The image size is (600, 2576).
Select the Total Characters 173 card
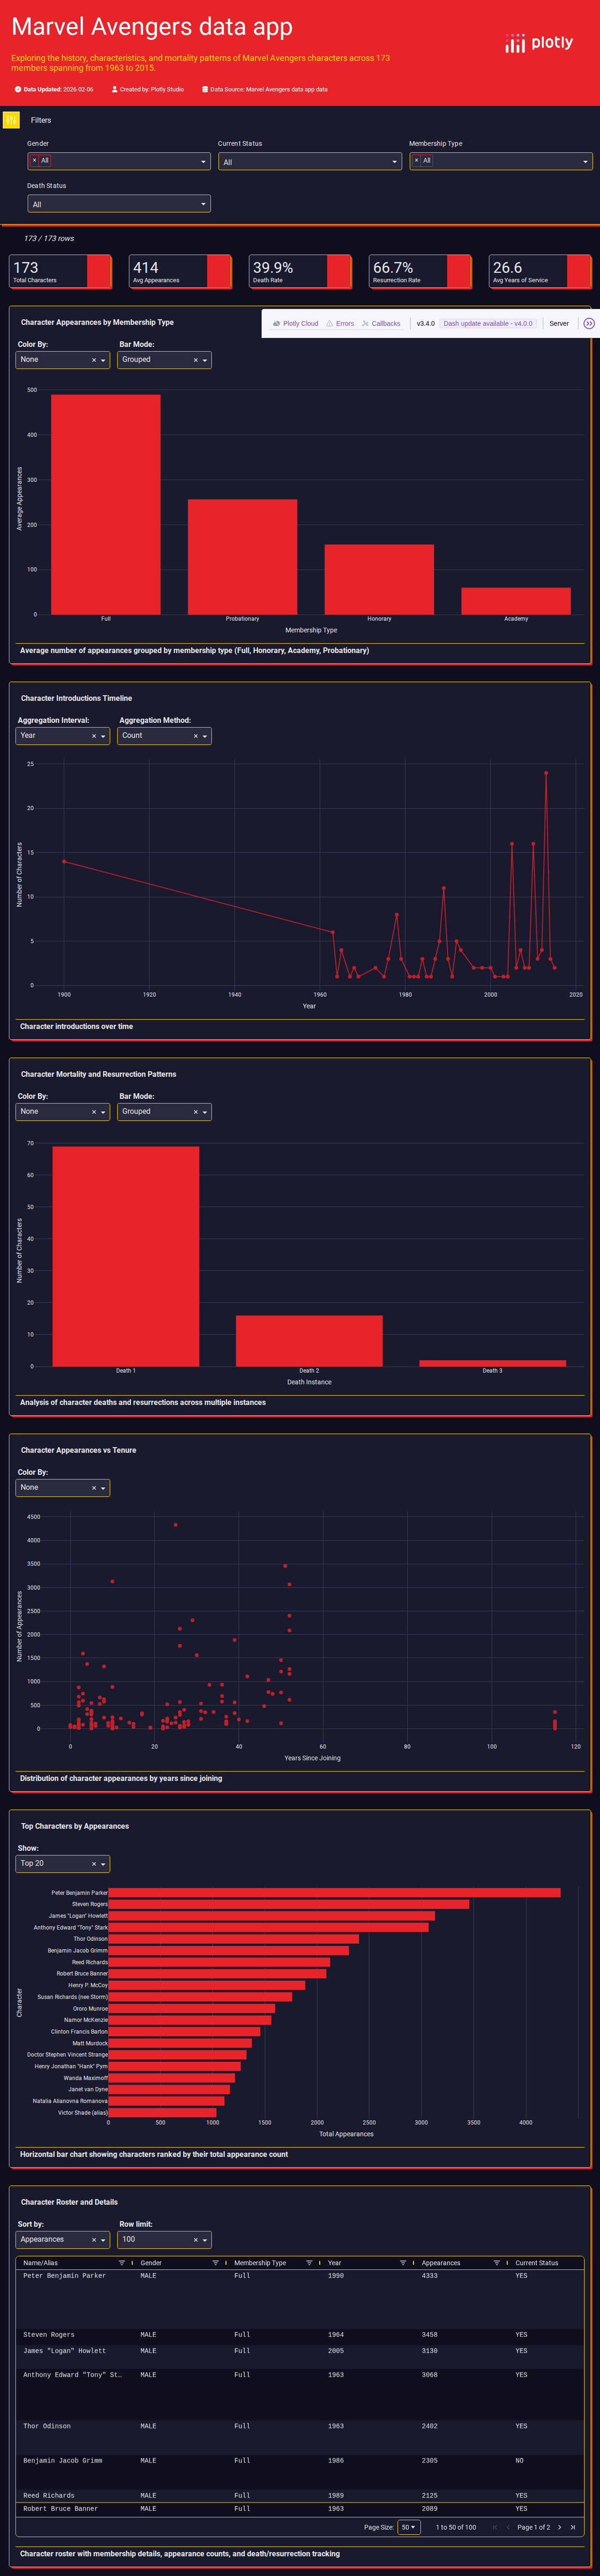tap(61, 271)
